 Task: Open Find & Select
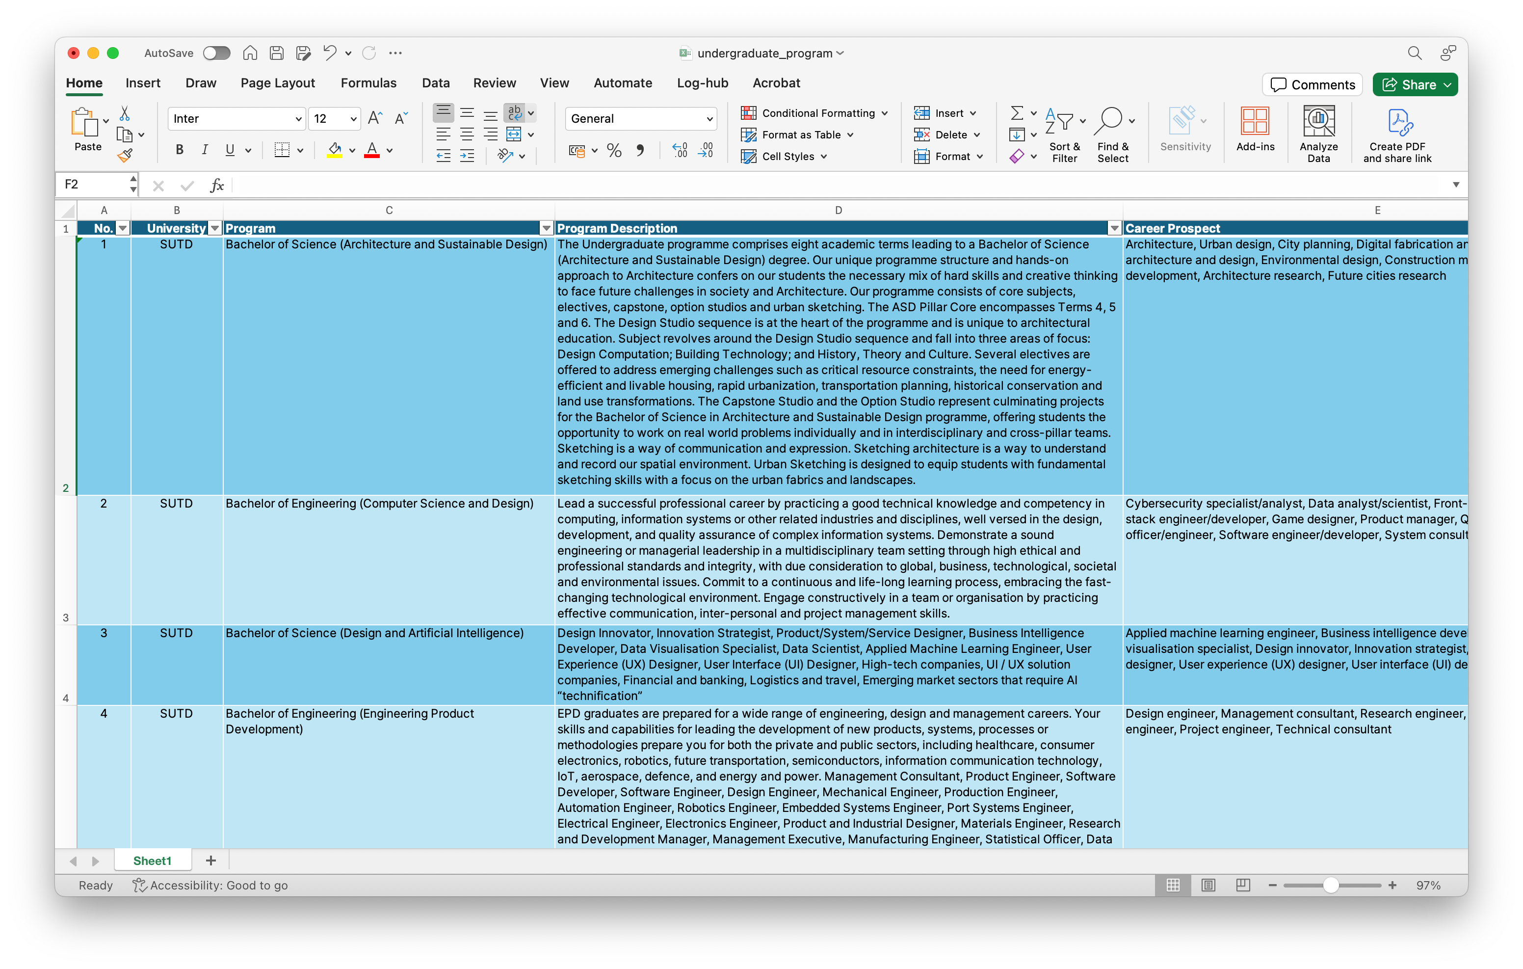click(x=1112, y=135)
